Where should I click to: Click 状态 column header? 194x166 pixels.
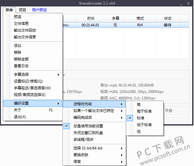coord(168,18)
